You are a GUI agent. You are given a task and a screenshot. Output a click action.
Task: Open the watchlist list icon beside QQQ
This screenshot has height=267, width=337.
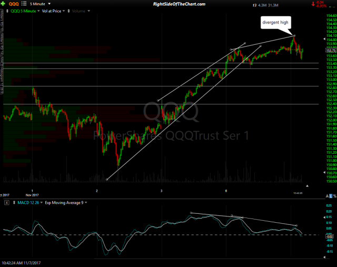pos(24,4)
